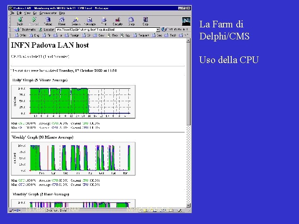Open the Help menu
299x224 pixels.
[x=62, y=13]
